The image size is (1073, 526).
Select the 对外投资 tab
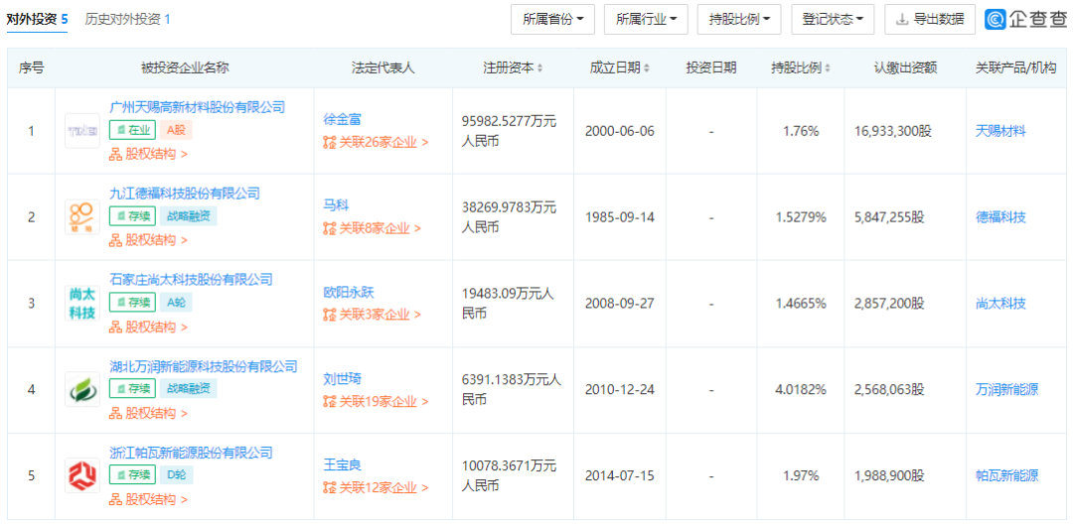click(x=37, y=19)
